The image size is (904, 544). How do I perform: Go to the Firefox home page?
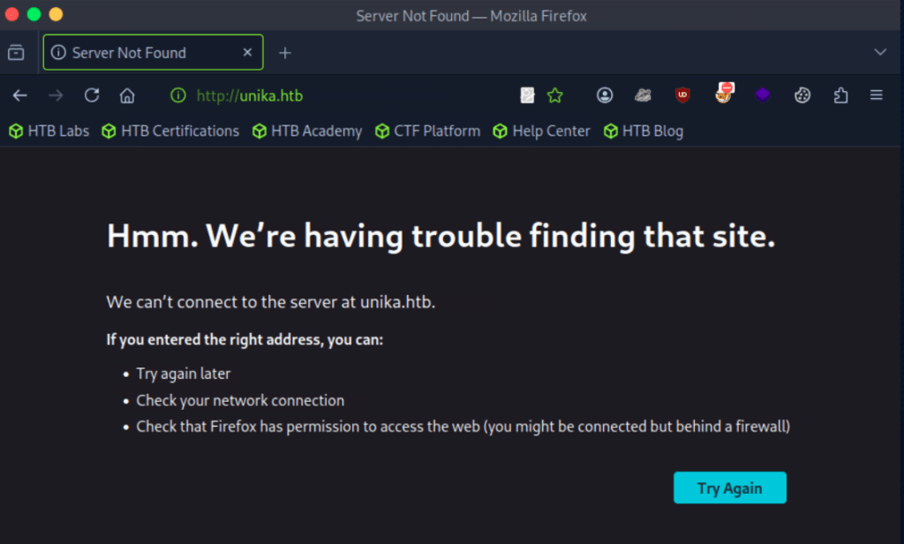[x=127, y=95]
